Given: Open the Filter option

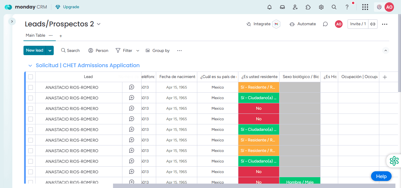Looking at the screenshot, I should pos(124,50).
